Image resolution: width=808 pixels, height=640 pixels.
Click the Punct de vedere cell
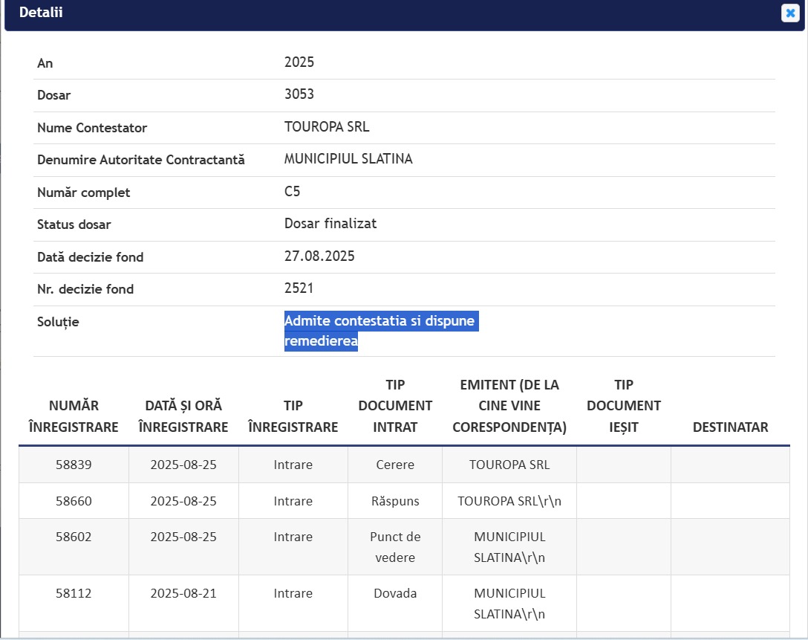tap(395, 547)
